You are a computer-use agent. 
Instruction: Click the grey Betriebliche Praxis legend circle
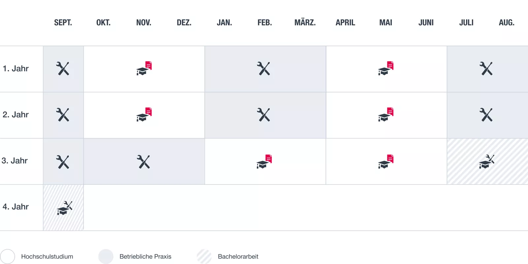coord(106,256)
